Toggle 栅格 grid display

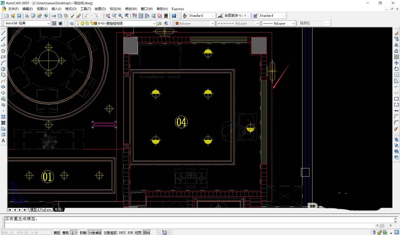pyautogui.click(x=65, y=232)
